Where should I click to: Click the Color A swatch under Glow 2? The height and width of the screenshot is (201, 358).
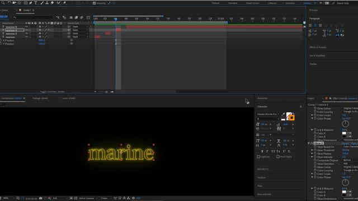point(344,192)
